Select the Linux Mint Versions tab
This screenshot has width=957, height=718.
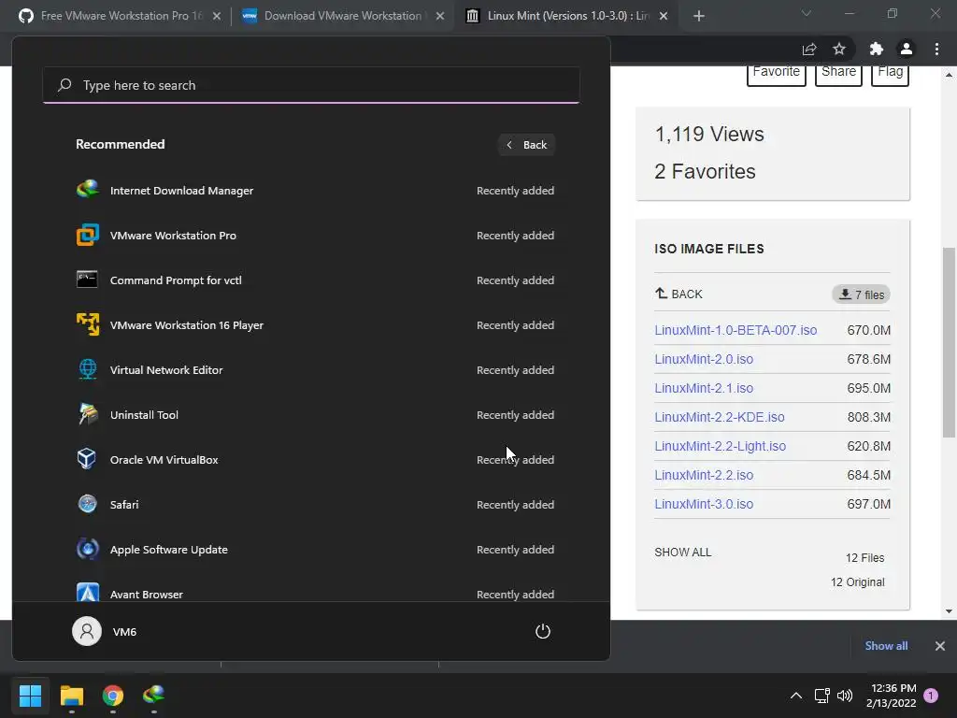567,16
